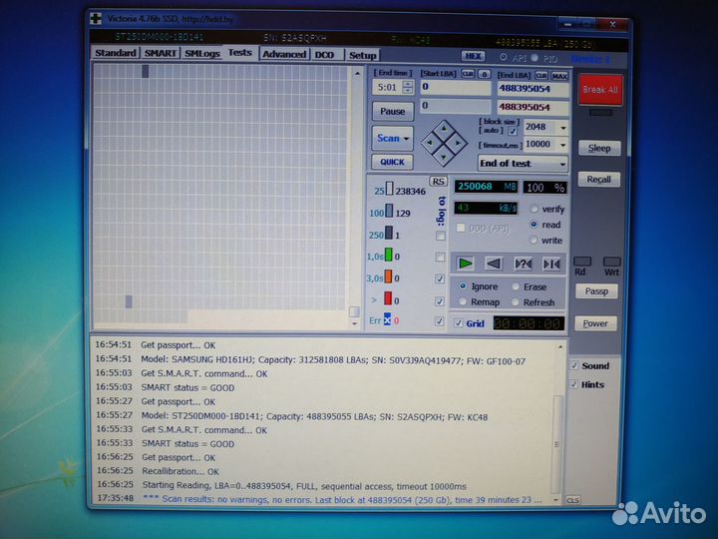Toggle log checkbox for 1,0s blocks
The image size is (718, 539).
point(440,258)
